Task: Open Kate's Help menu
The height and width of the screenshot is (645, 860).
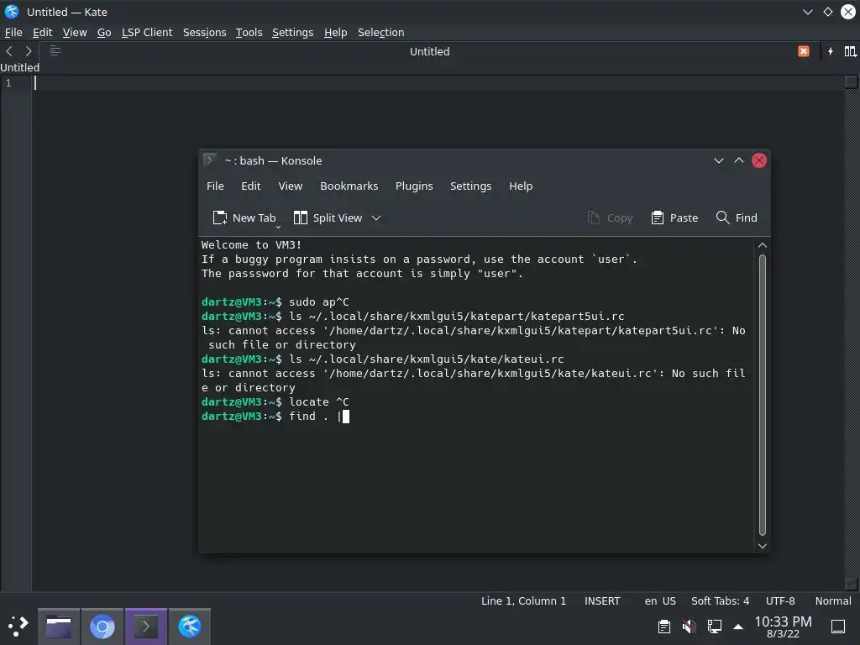Action: pyautogui.click(x=336, y=33)
